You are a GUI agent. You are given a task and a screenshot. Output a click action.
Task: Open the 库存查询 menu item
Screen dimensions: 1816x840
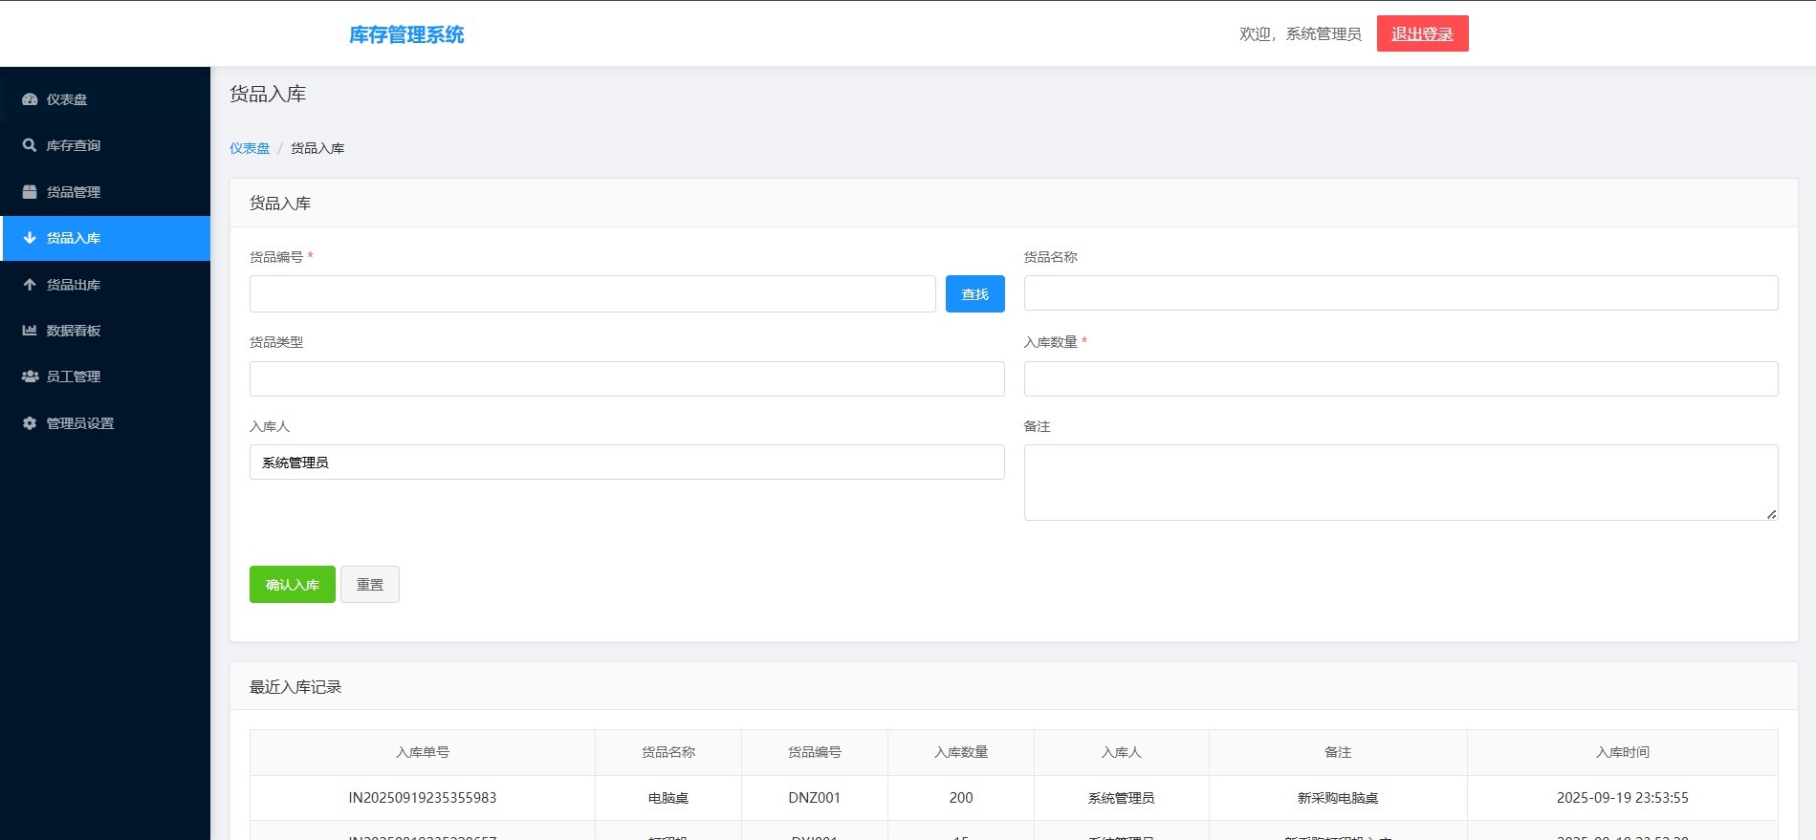[x=74, y=145]
